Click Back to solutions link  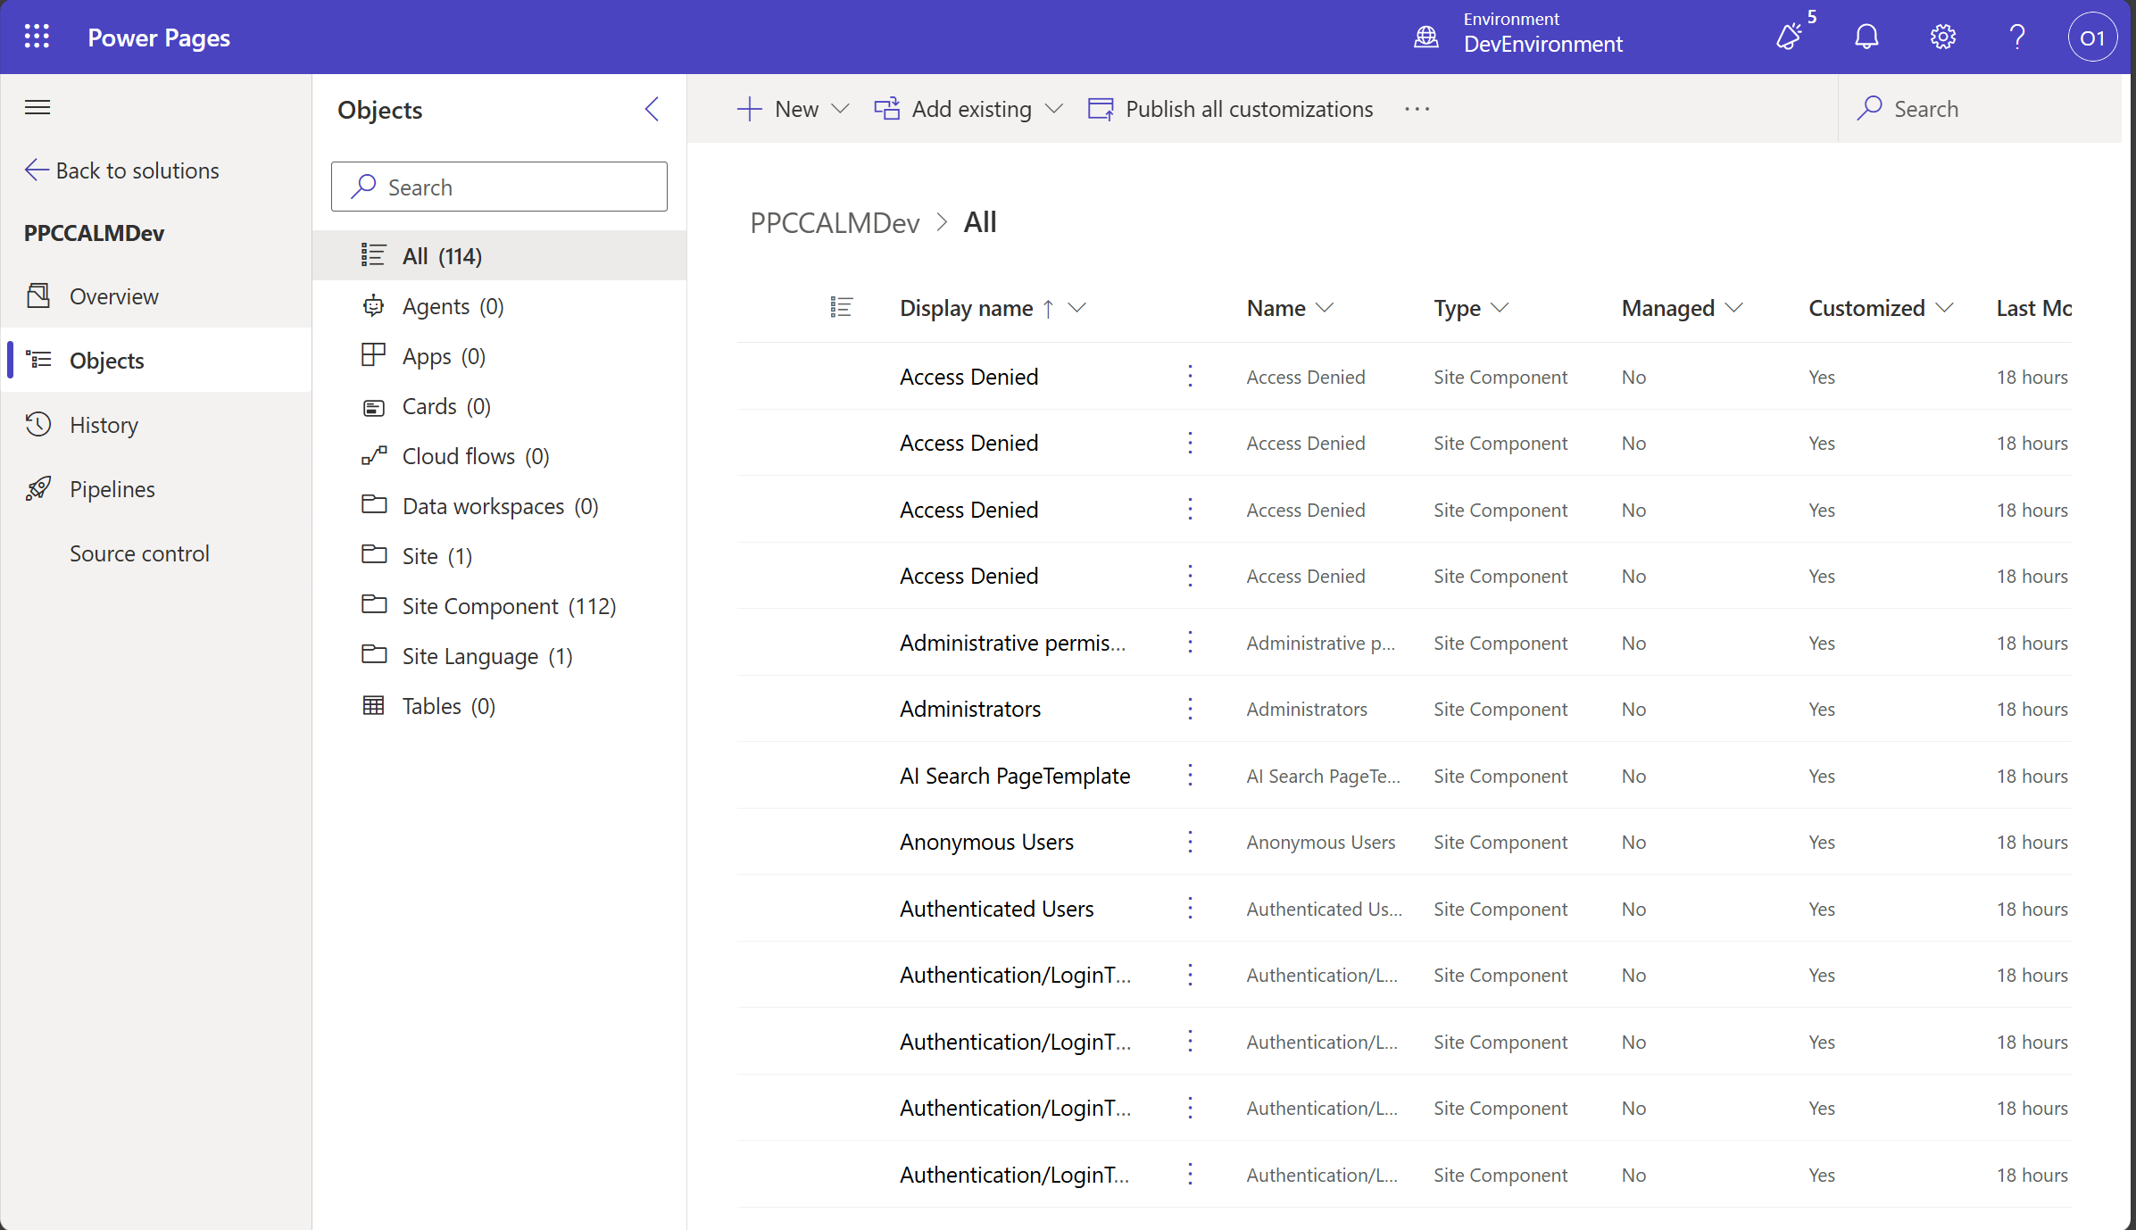pyautogui.click(x=122, y=170)
